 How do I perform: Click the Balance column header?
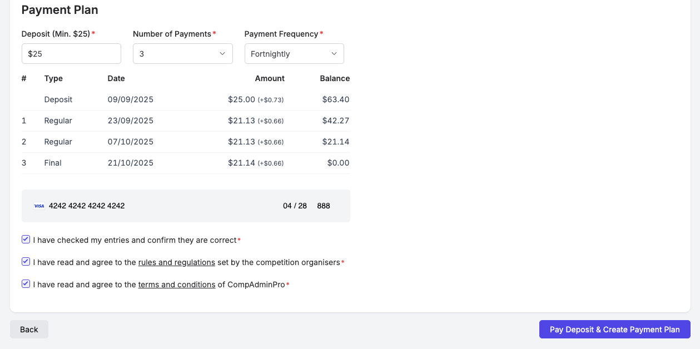pos(335,78)
